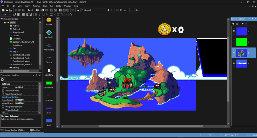Select the AngelIsland object in object list
This screenshot has width=257, height=138.
pos(49,47)
